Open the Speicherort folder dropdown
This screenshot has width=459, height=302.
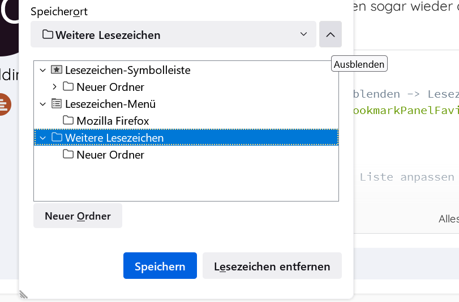tap(173, 35)
